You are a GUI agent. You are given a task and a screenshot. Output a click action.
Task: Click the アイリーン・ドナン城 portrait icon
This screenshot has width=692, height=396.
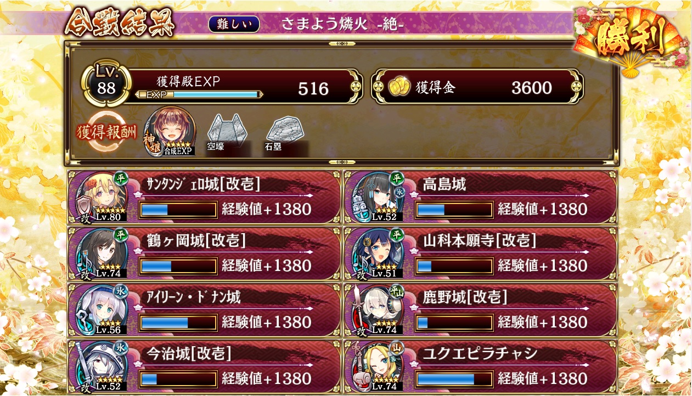click(102, 309)
